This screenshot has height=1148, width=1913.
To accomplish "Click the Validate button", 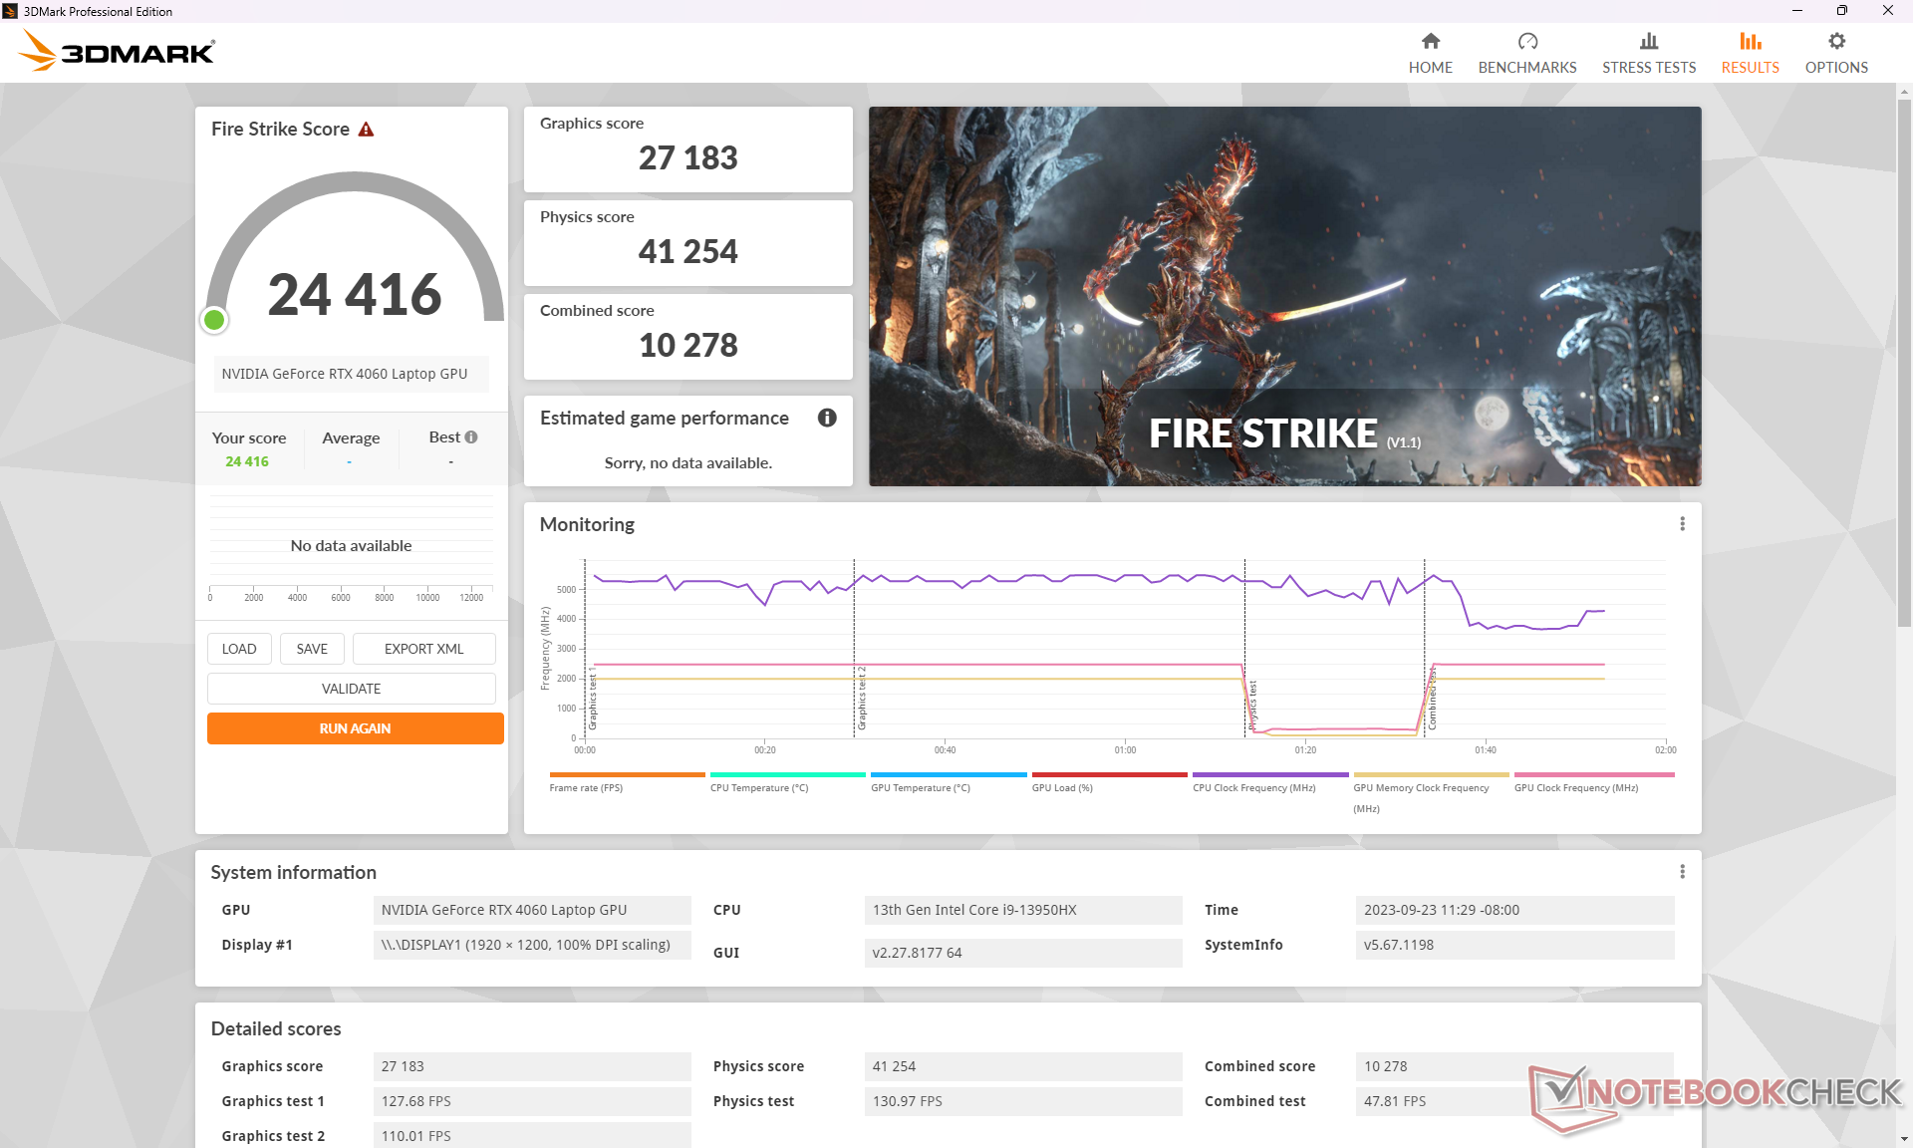I will pos(351,689).
